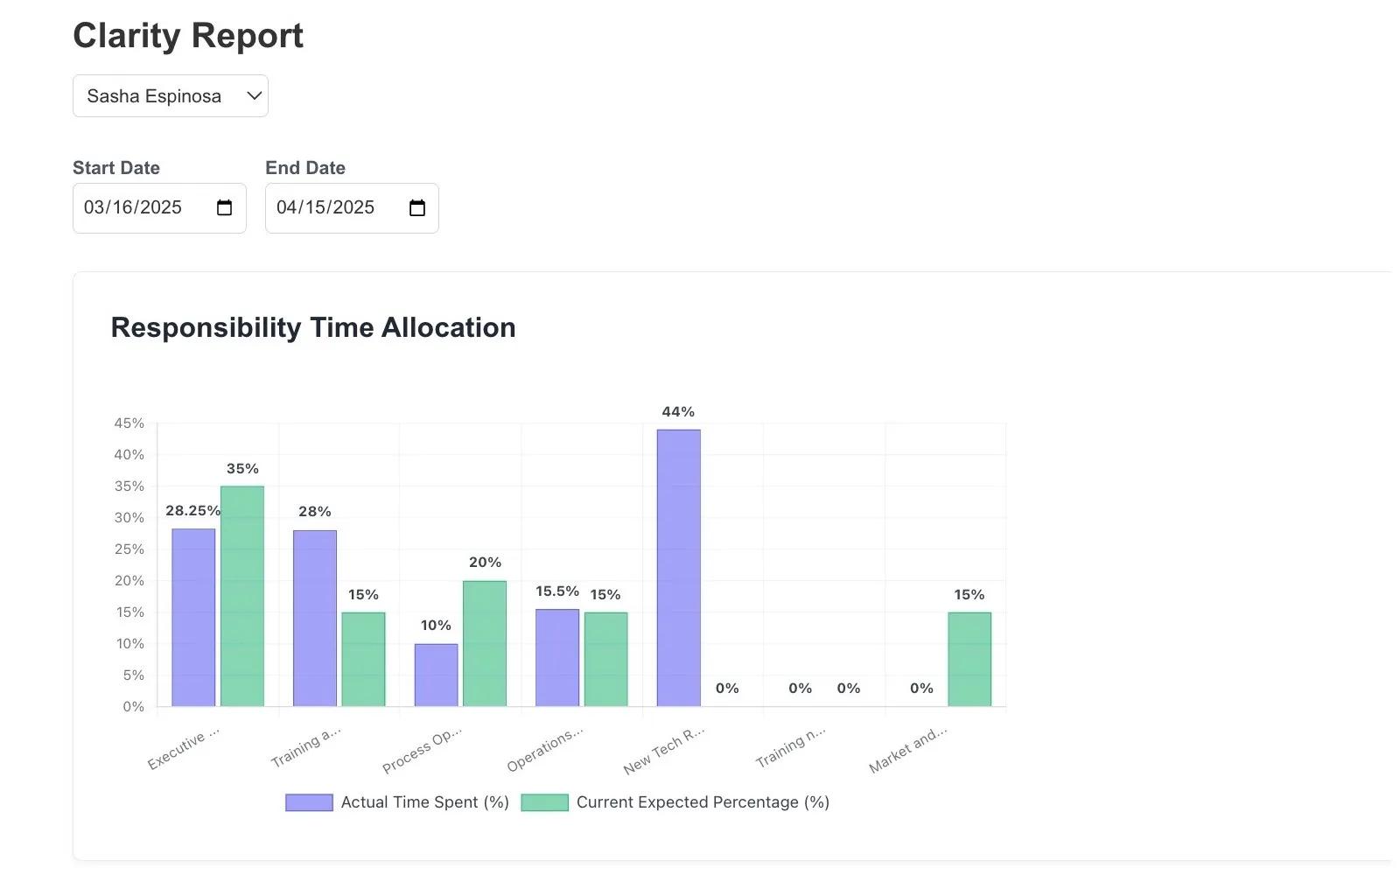The image size is (1400, 875).
Task: Open the End Date calendar picker icon
Action: 417,208
